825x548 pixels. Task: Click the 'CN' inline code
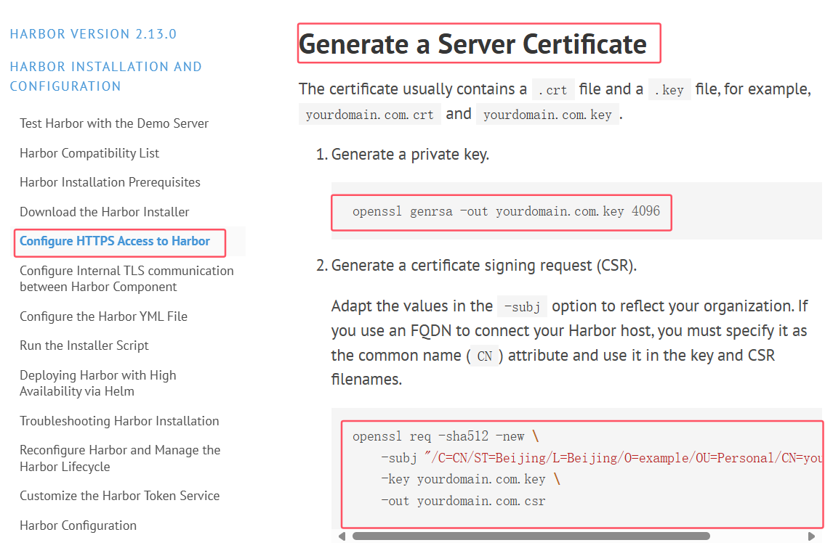coord(485,356)
